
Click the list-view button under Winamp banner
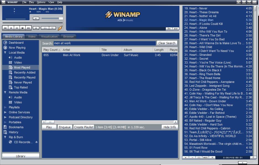(x=176, y=29)
